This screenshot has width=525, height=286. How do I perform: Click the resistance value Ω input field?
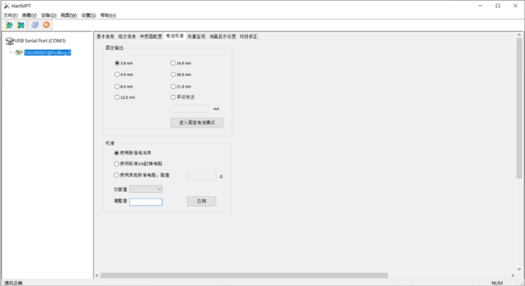(x=201, y=176)
